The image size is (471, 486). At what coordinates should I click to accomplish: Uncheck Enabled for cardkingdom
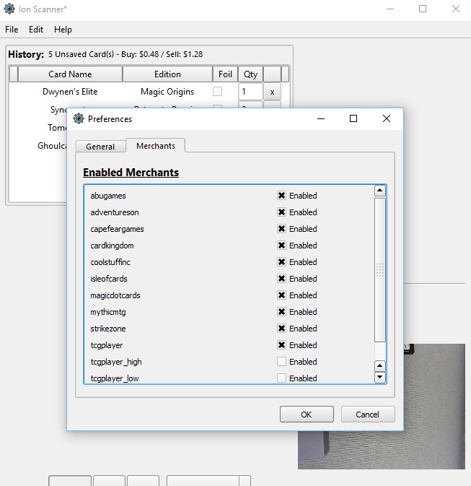[281, 246]
